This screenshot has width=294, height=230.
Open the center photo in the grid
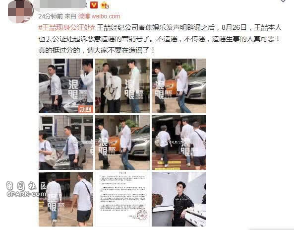(x=122, y=143)
